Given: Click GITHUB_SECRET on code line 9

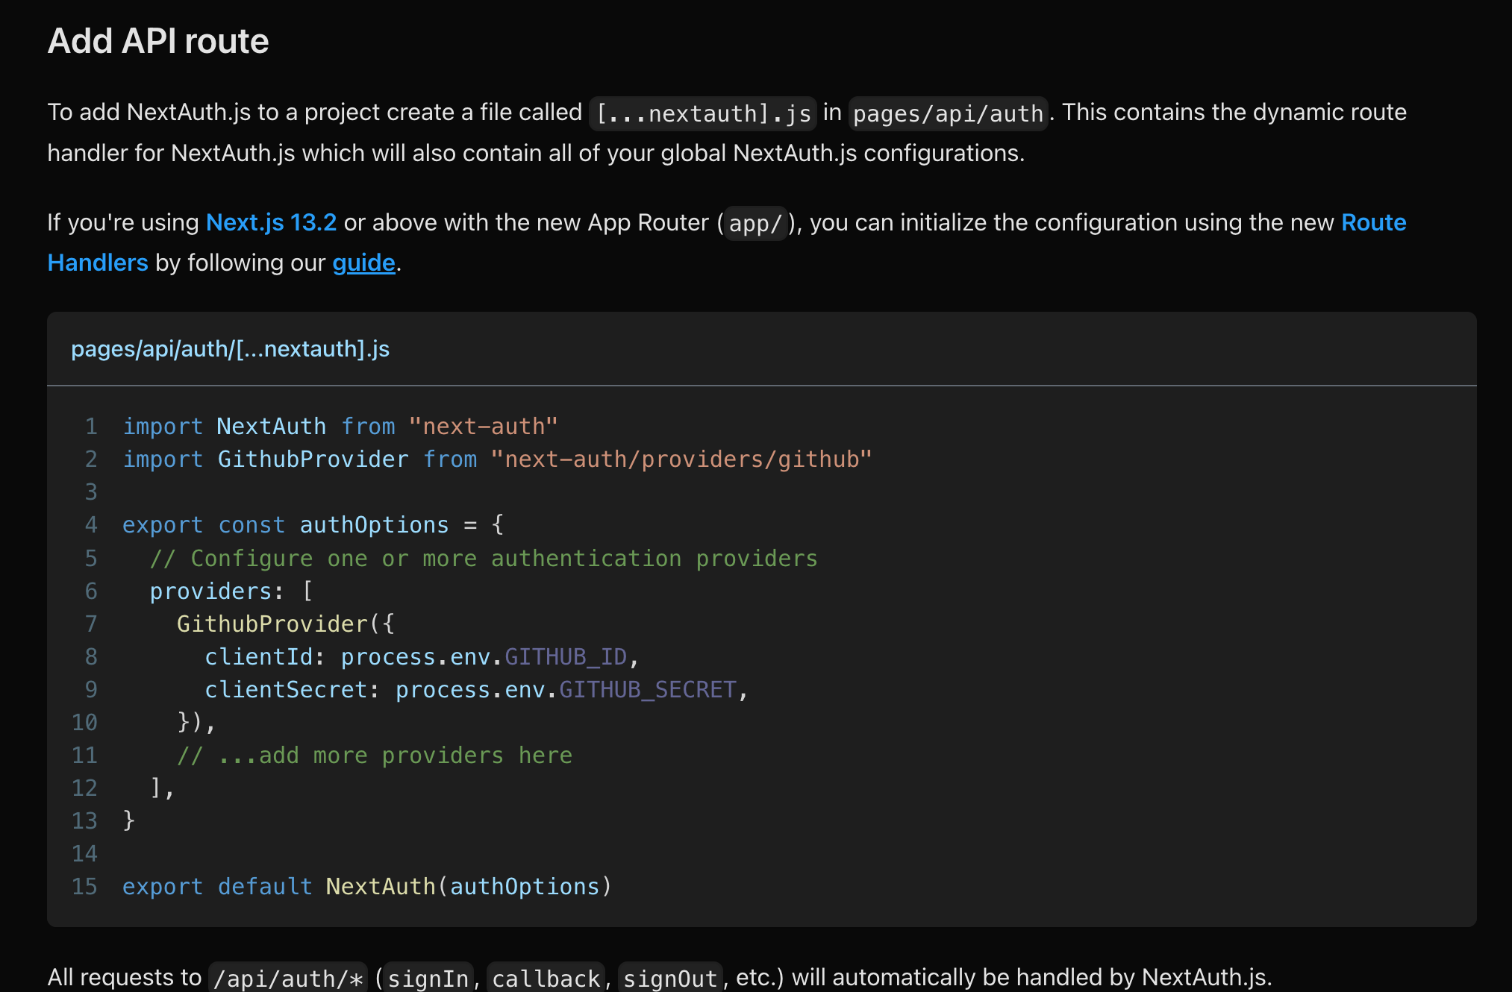Looking at the screenshot, I should [x=648, y=689].
